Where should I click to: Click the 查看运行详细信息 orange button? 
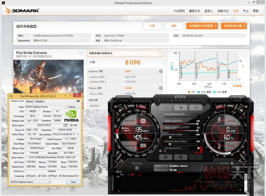coord(202,26)
